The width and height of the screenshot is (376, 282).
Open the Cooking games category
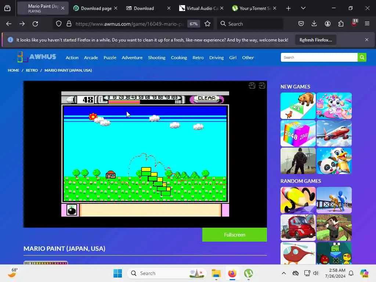pyautogui.click(x=179, y=58)
